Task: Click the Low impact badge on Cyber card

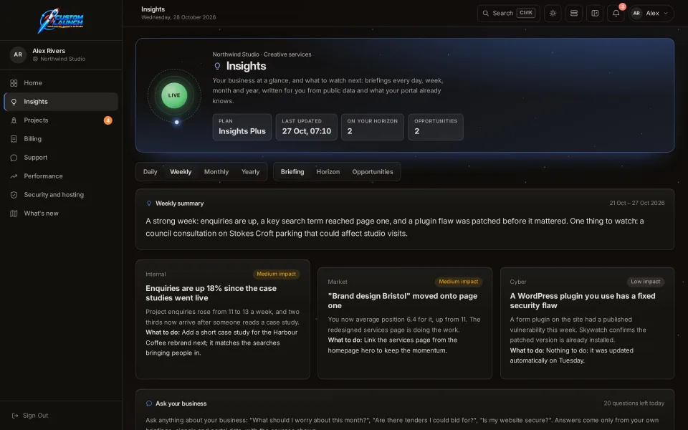Action: click(x=646, y=282)
